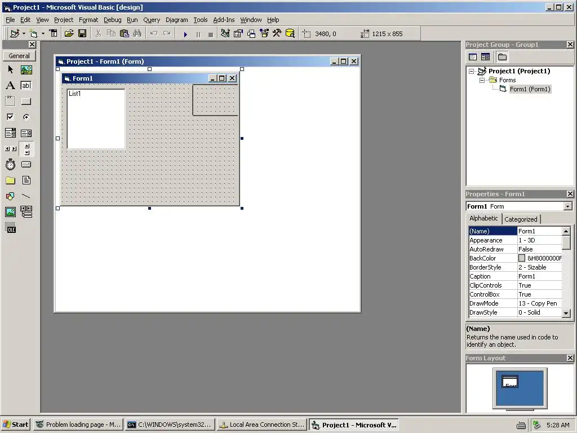This screenshot has height=433, width=577.
Task: Click the Add Form toolbar icon
Action: pyautogui.click(x=34, y=33)
